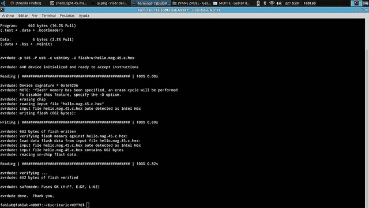Click the volume speaker icon

(279, 3)
